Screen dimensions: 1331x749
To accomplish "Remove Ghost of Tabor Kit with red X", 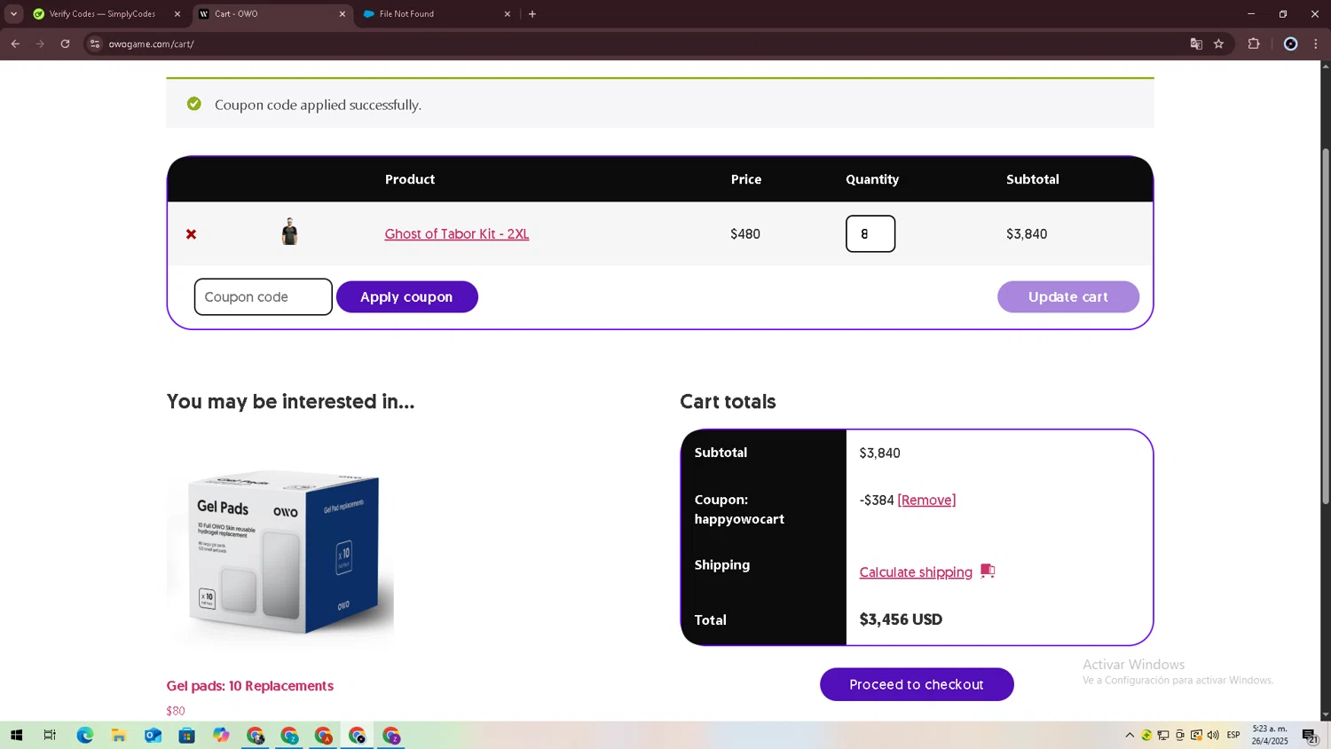I will point(191,234).
